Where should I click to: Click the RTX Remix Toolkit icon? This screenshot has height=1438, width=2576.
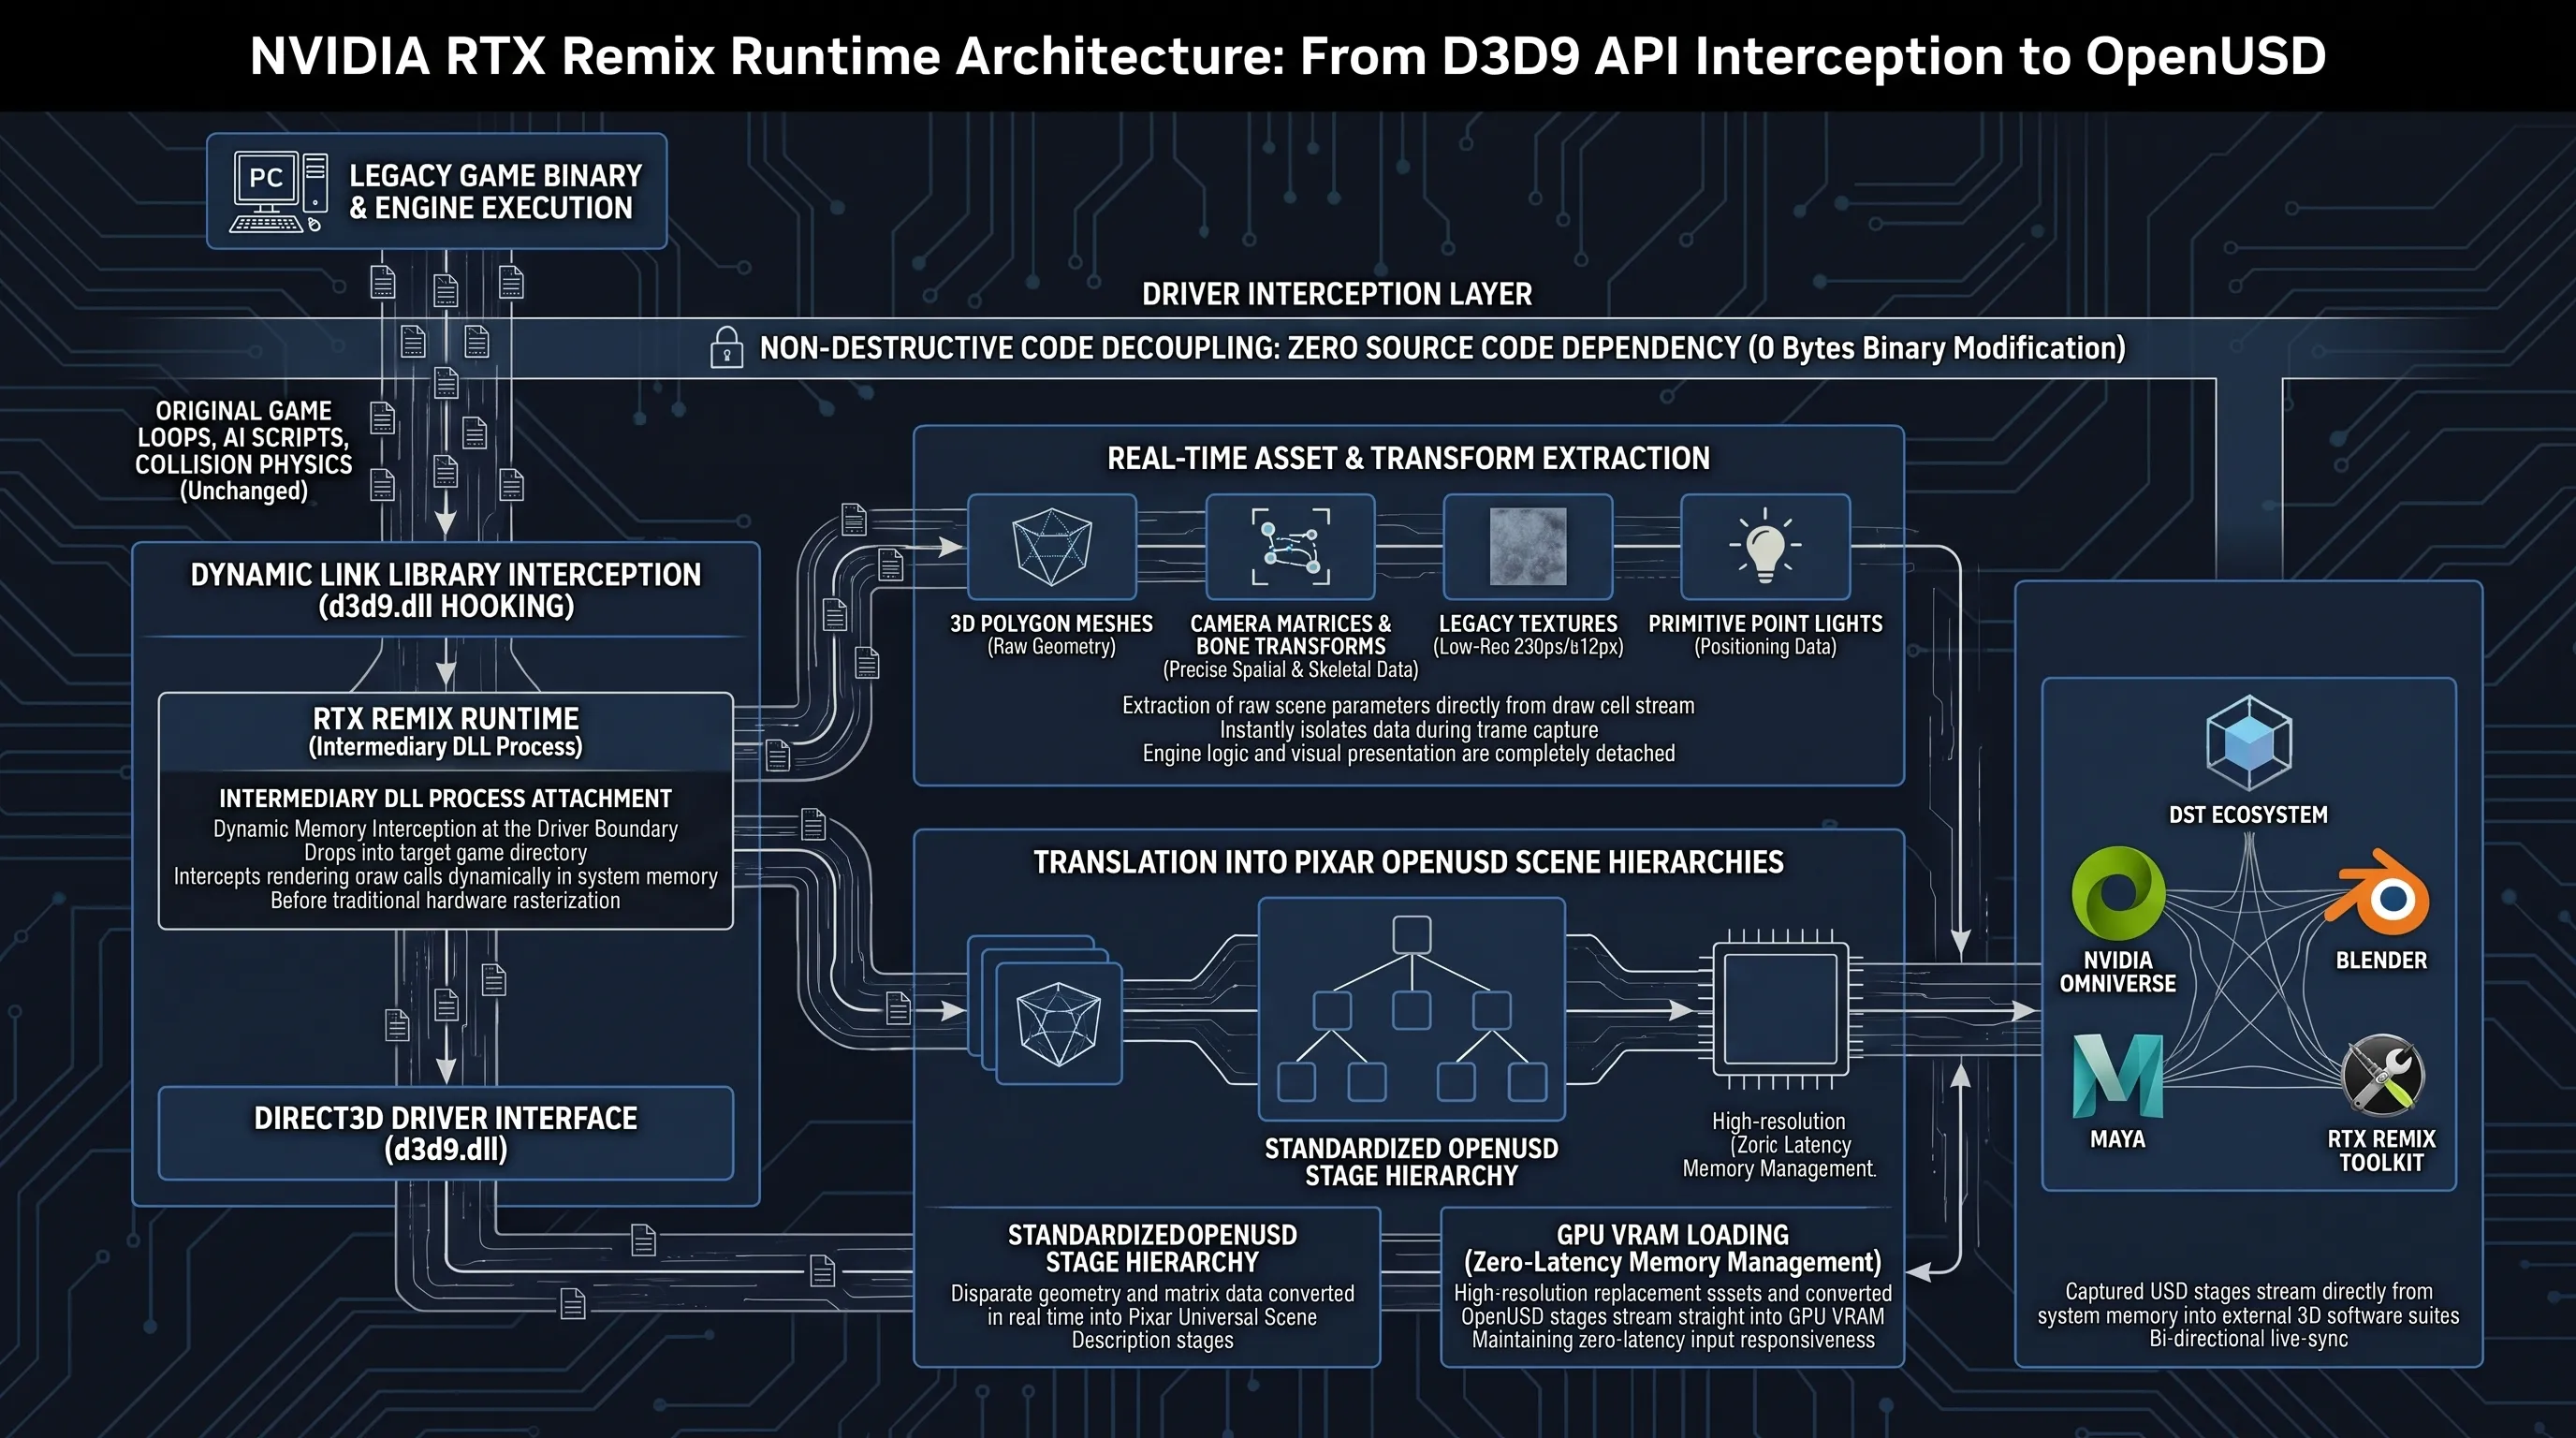[x=2382, y=1075]
